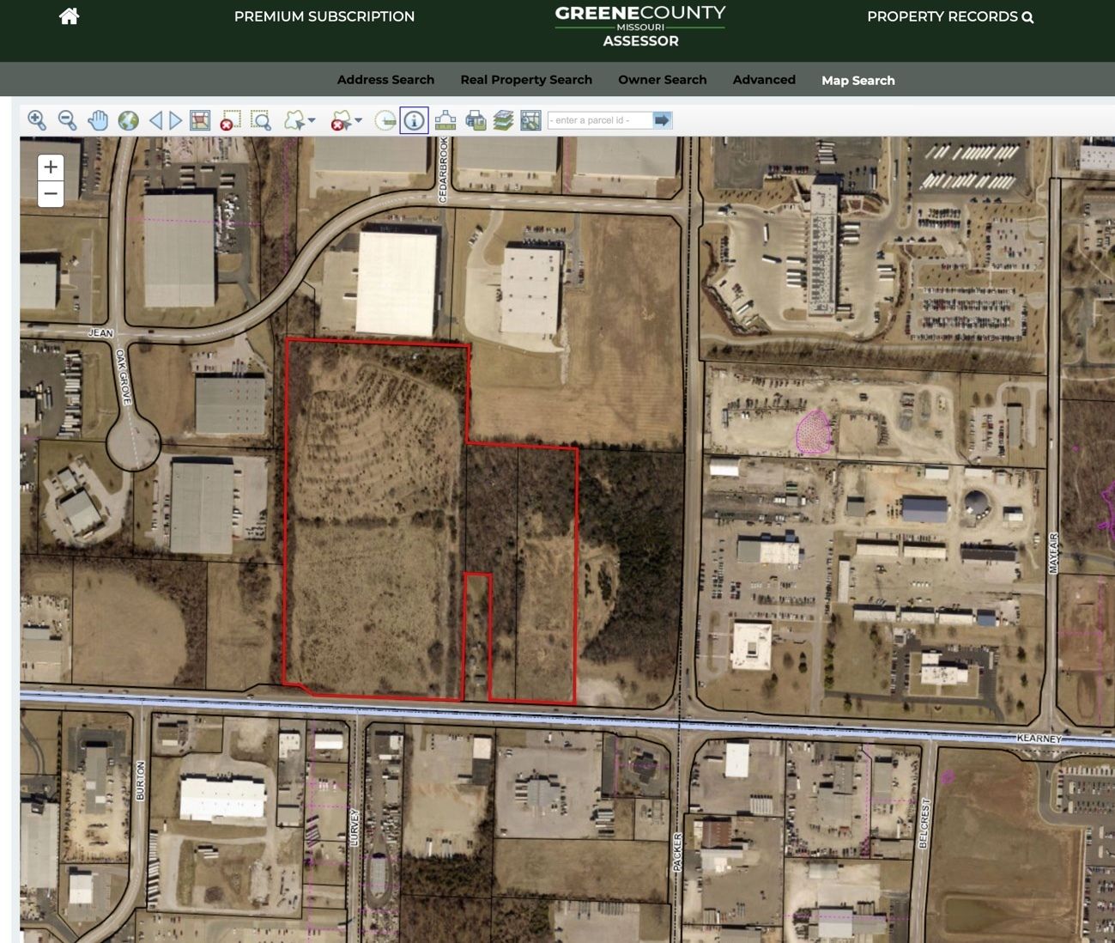Image resolution: width=1115 pixels, height=943 pixels.
Task: Click the map plus zoom button
Action: coord(51,167)
